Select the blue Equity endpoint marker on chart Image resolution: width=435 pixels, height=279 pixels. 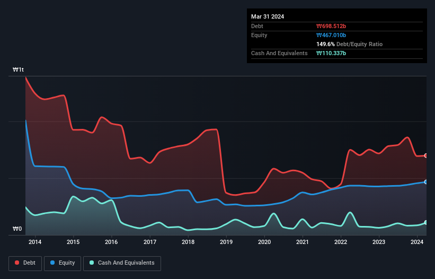[x=426, y=182]
